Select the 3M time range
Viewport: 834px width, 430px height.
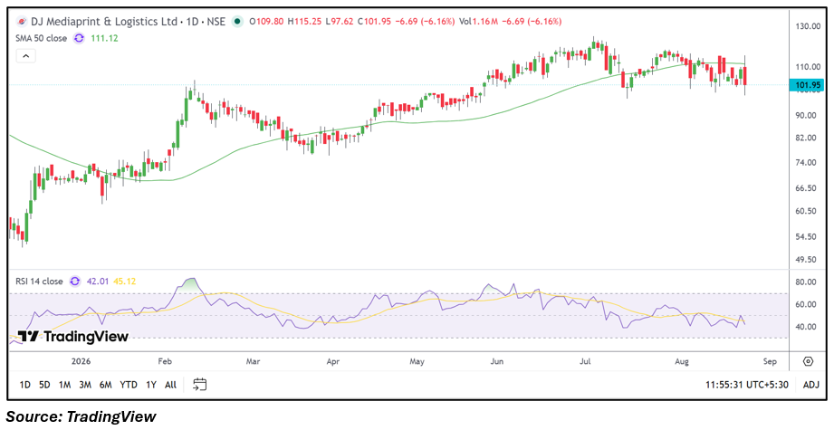click(84, 385)
